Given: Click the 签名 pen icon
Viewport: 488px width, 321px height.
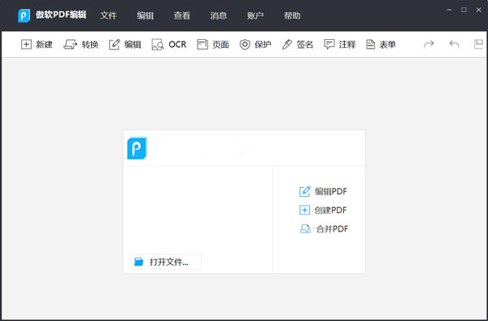Looking at the screenshot, I should 287,45.
